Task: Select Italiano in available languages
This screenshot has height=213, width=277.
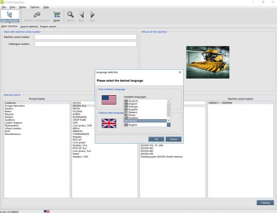Action: point(145,112)
